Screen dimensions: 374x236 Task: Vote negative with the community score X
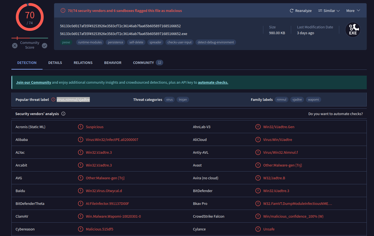pyautogui.click(x=15, y=46)
